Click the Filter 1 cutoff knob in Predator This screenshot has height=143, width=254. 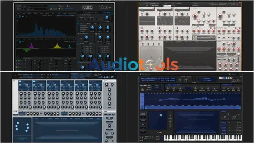(195, 16)
